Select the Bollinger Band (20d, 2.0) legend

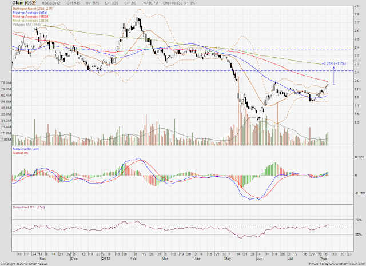click(33, 9)
